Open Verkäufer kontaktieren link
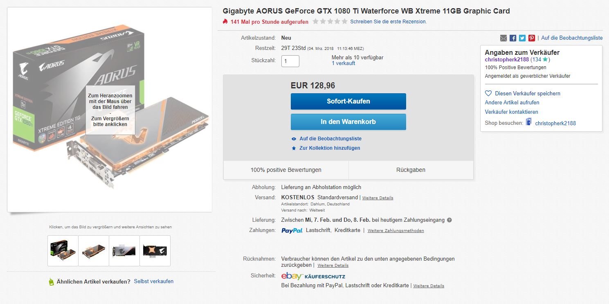Image resolution: width=609 pixels, height=304 pixels. pyautogui.click(x=511, y=112)
